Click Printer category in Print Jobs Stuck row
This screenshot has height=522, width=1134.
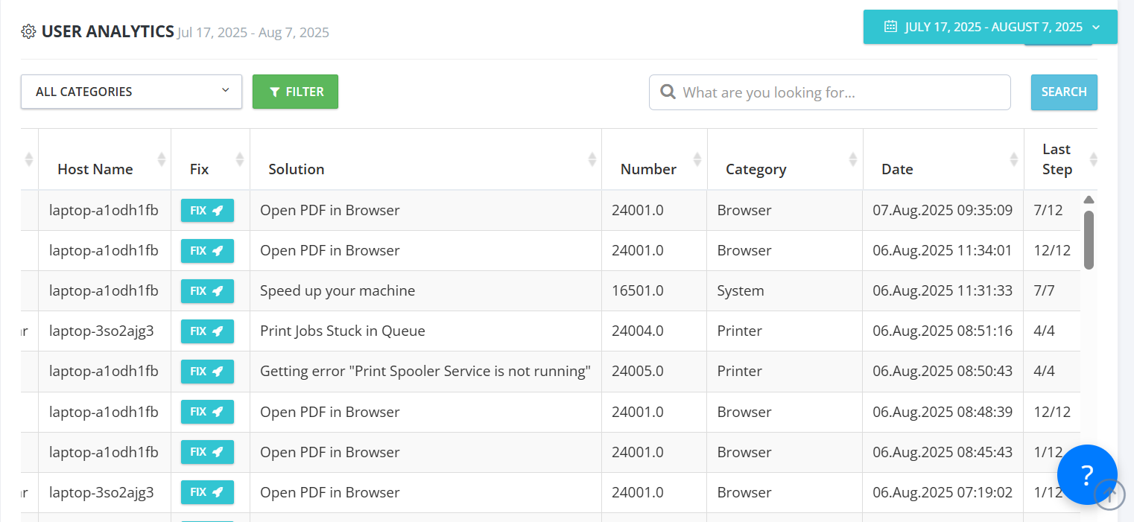coord(785,331)
